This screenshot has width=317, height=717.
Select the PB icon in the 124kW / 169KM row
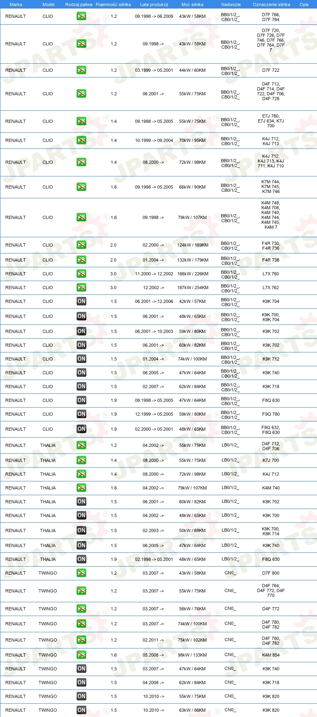(81, 245)
